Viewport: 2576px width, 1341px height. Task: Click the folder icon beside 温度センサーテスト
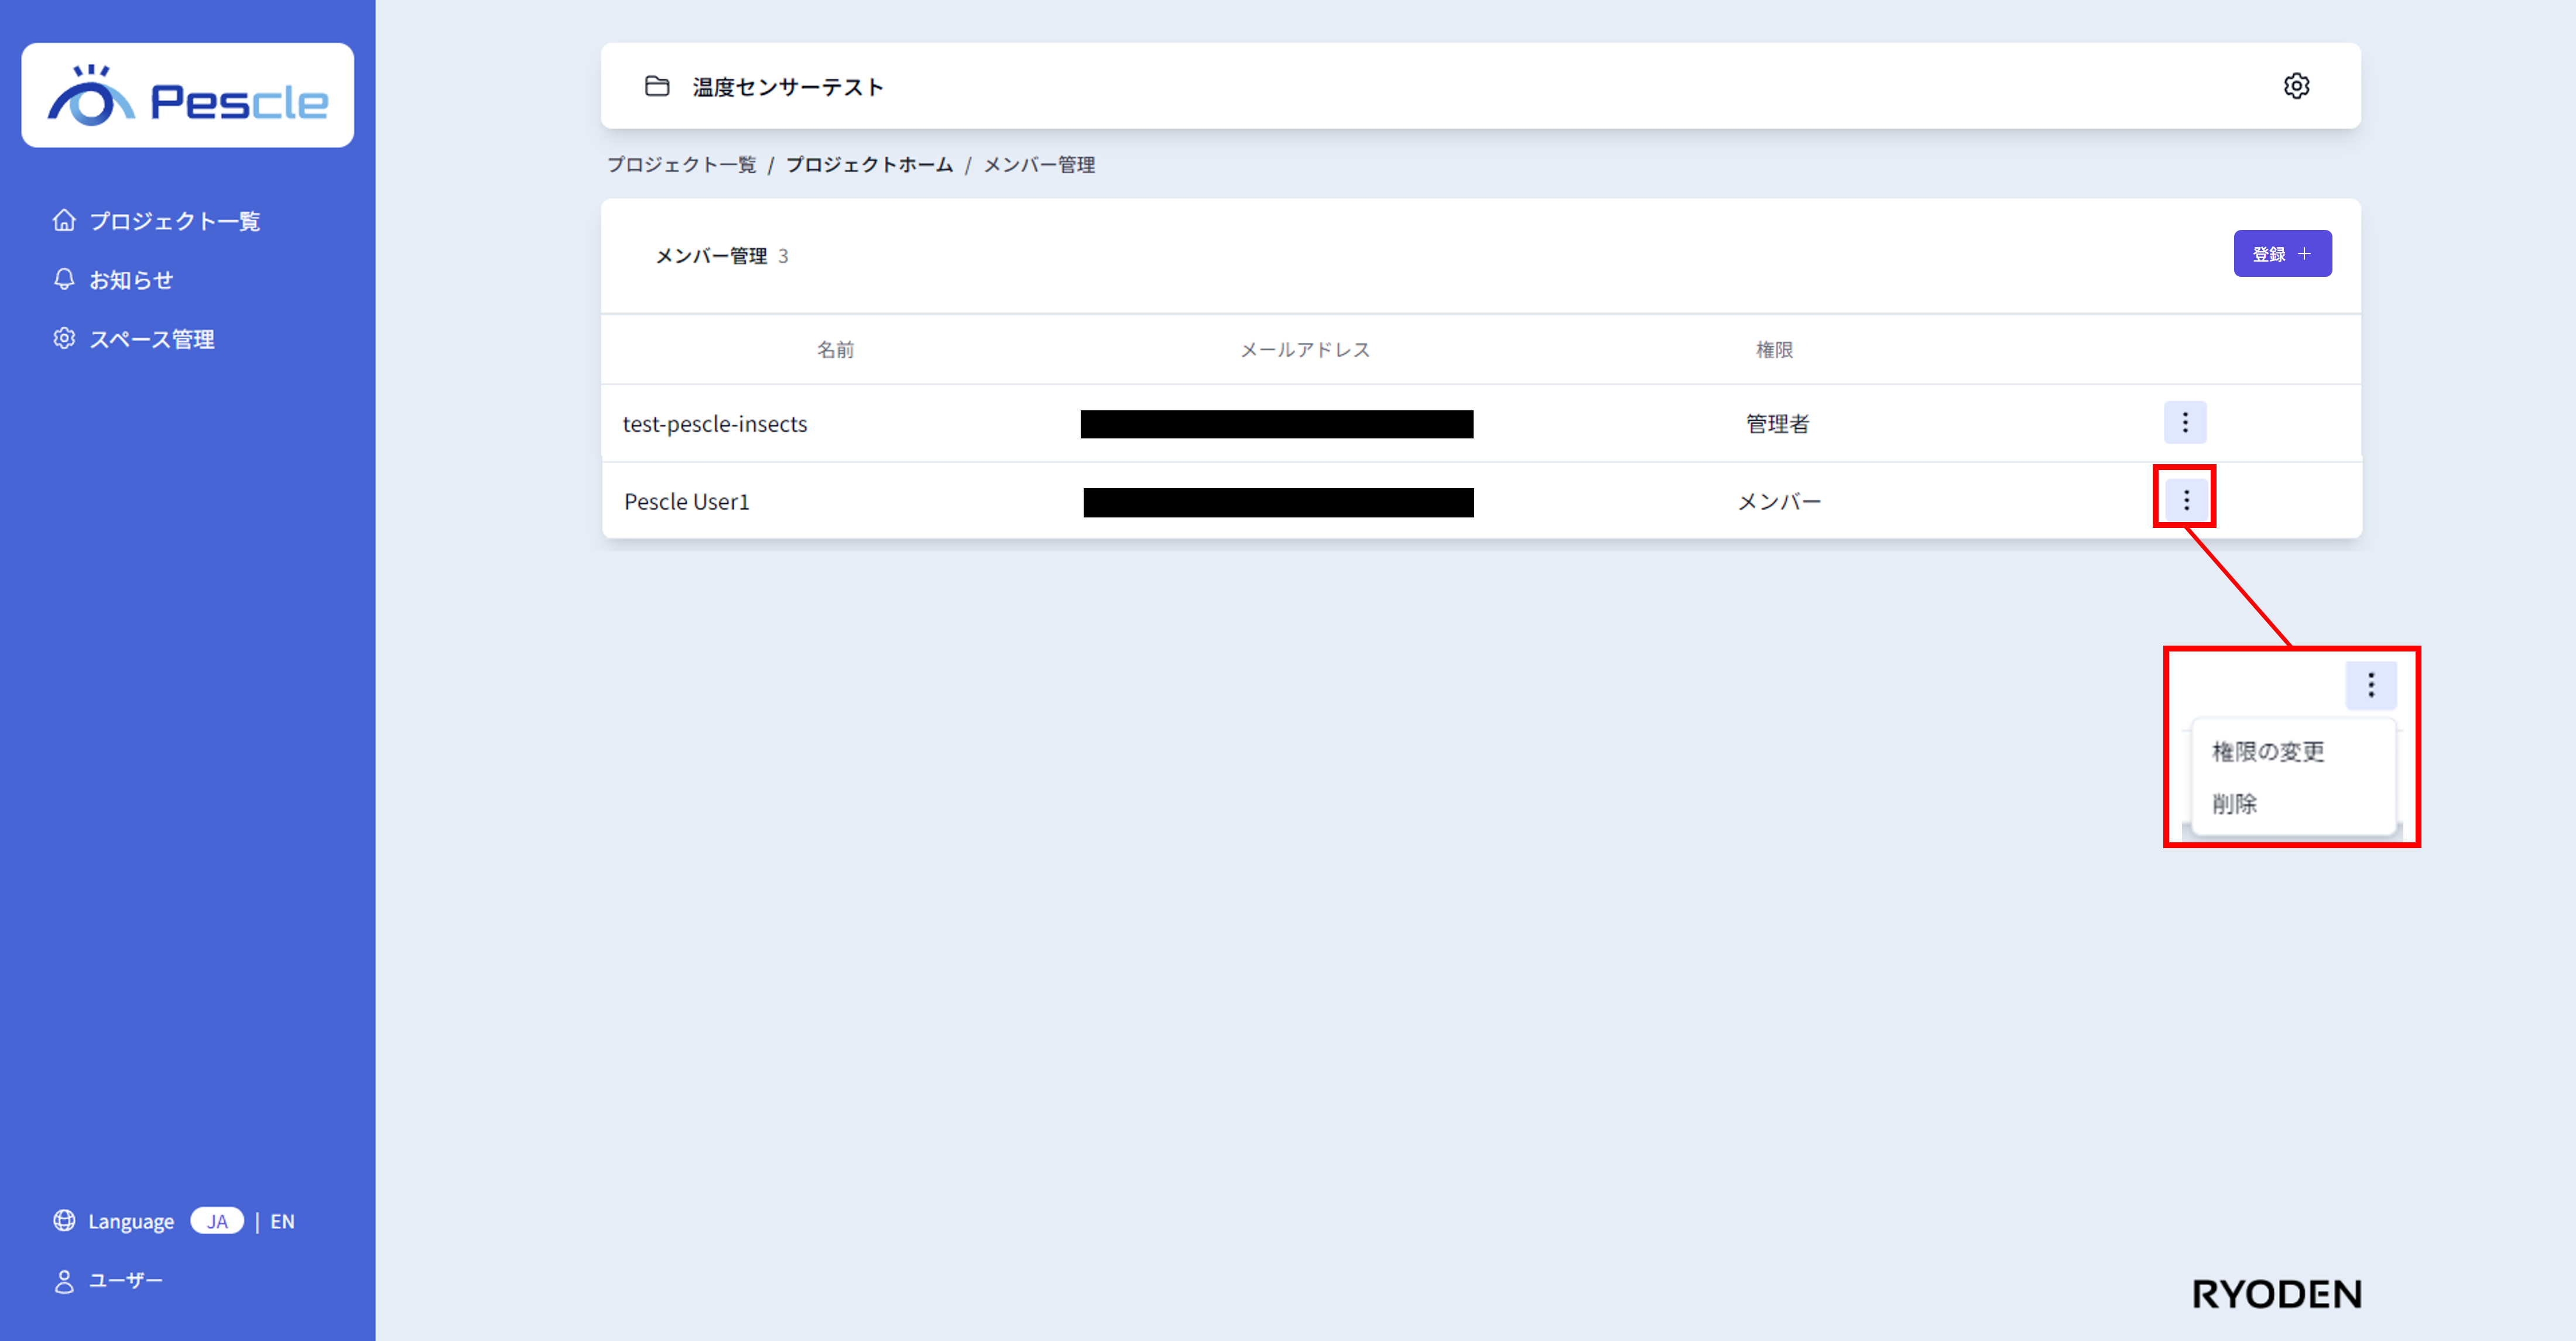[x=657, y=86]
